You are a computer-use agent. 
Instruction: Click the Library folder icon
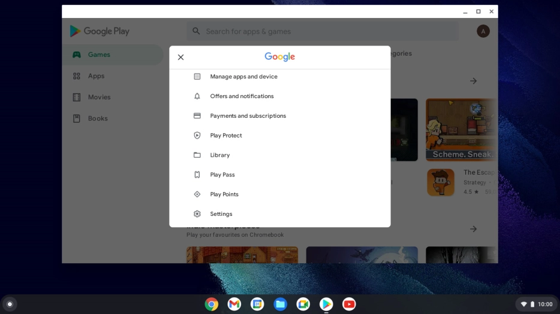pyautogui.click(x=197, y=155)
